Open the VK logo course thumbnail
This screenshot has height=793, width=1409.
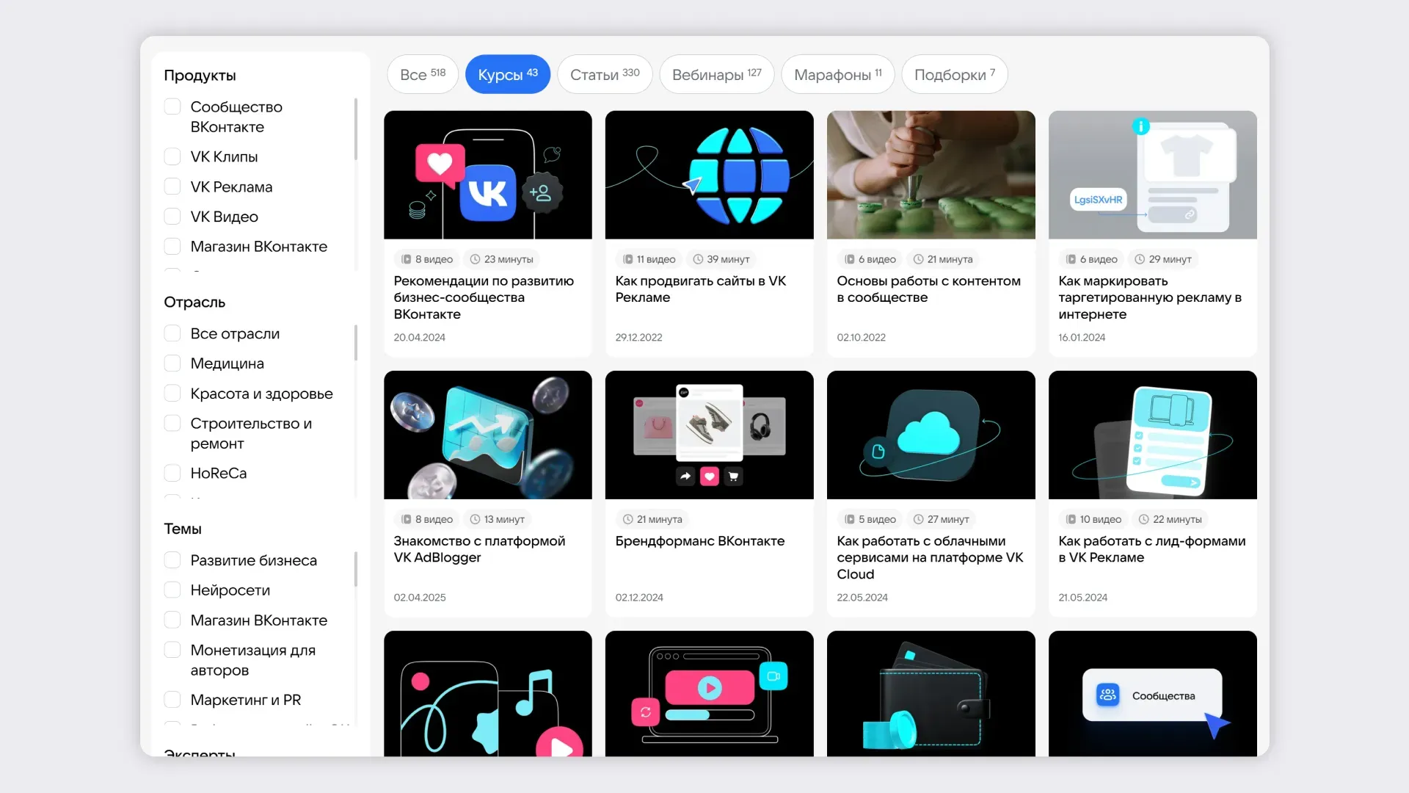coord(488,175)
